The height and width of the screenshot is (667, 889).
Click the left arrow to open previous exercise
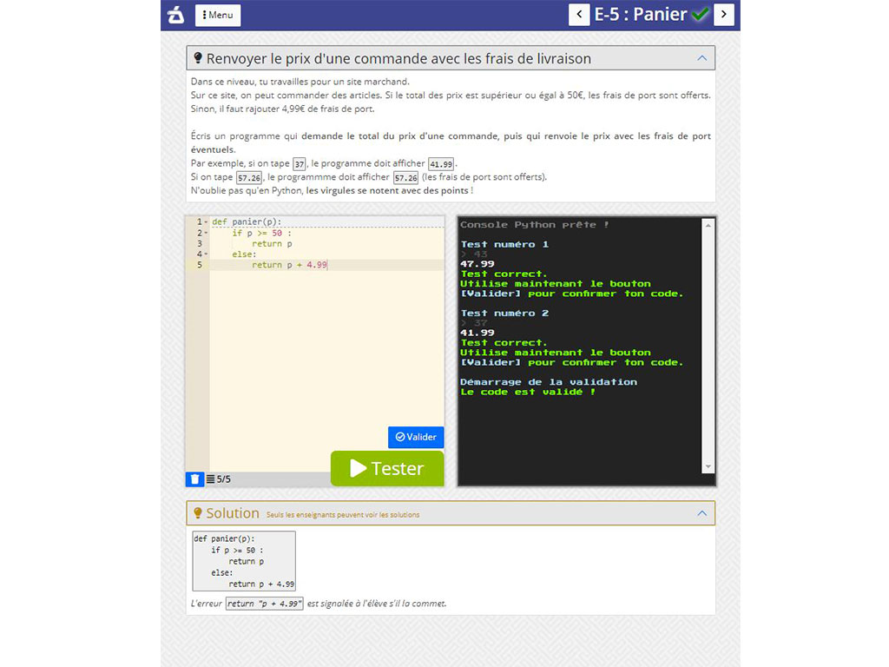[578, 14]
